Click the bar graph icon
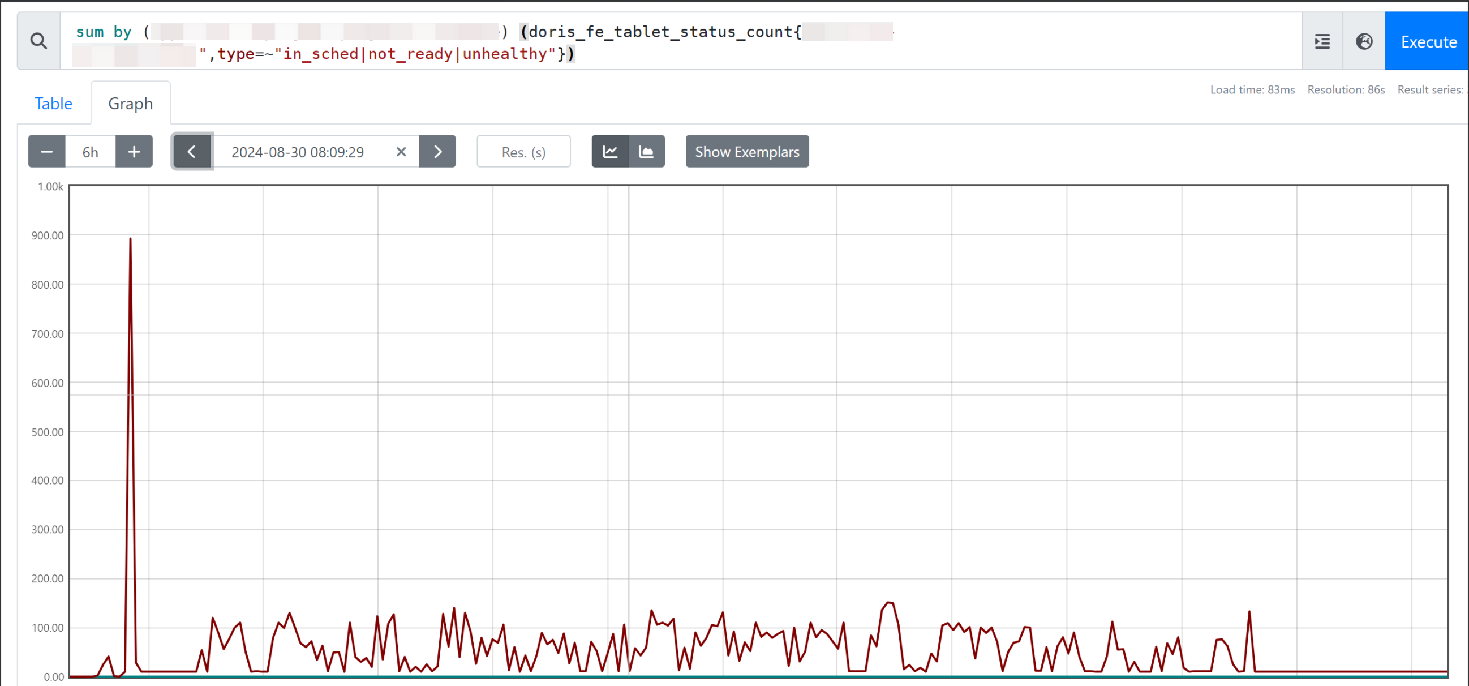Viewport: 1469px width, 686px height. click(x=646, y=152)
